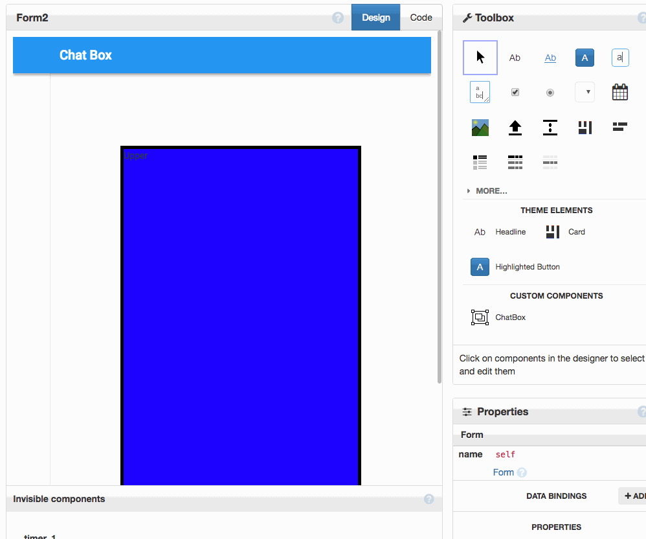Open help for Invisible components
This screenshot has width=646, height=539.
[429, 499]
